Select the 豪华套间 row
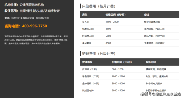The width and height of the screenshot is (185, 98). pos(130,43)
